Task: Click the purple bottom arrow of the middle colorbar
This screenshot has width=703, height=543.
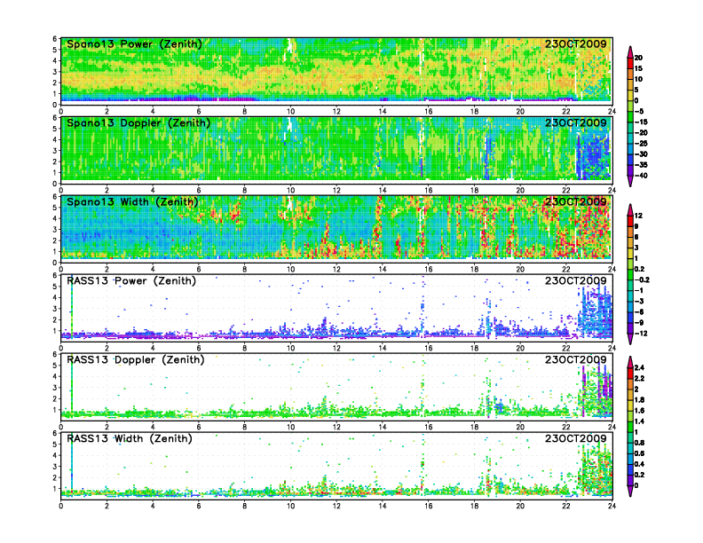Action: point(630,339)
